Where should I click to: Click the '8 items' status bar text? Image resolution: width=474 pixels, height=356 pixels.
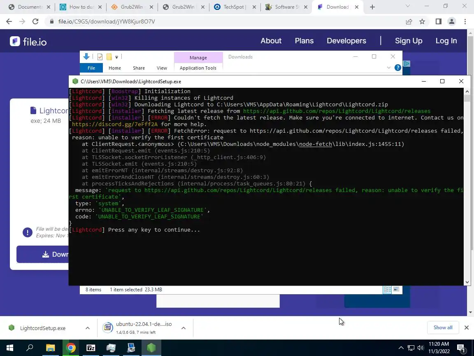coord(93,290)
